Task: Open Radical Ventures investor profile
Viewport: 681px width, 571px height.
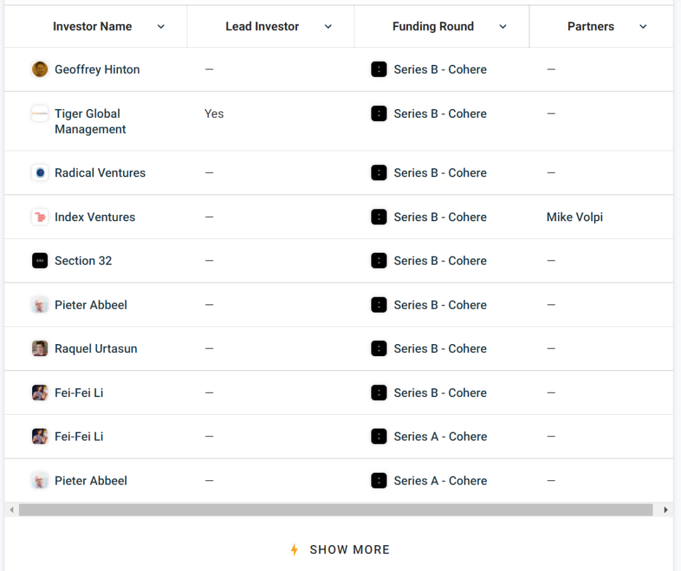Action: pos(100,173)
